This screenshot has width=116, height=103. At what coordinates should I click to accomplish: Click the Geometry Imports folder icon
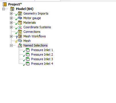20,13
